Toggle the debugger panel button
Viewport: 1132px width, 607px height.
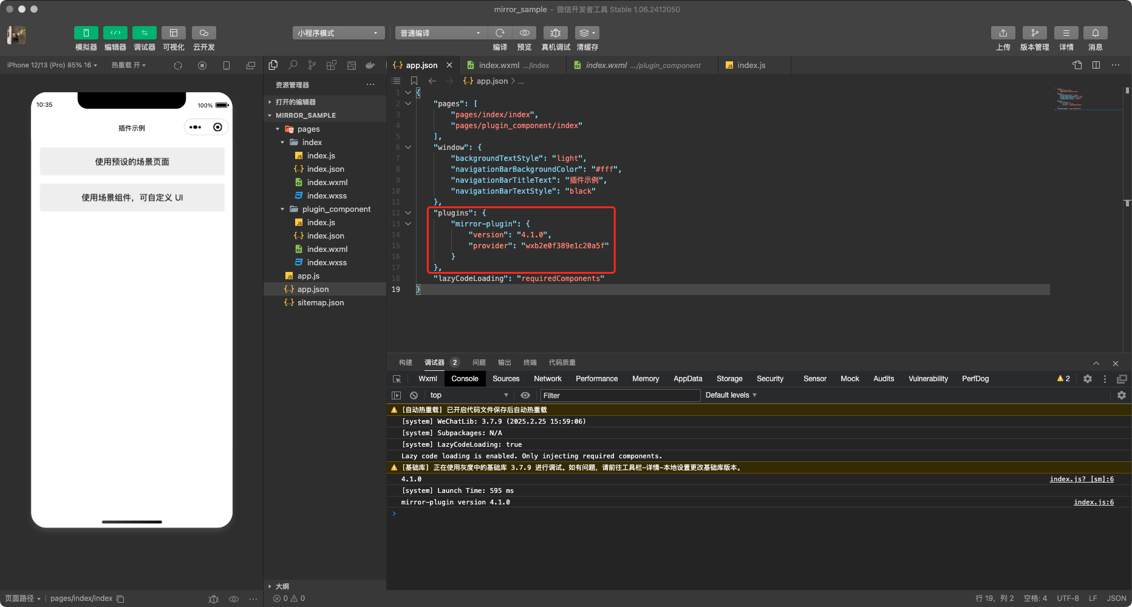[144, 33]
